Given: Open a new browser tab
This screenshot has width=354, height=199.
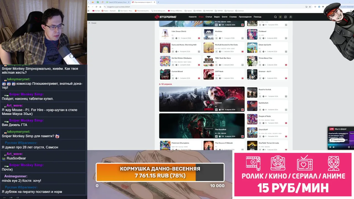Looking at the screenshot, I should coord(158,2).
